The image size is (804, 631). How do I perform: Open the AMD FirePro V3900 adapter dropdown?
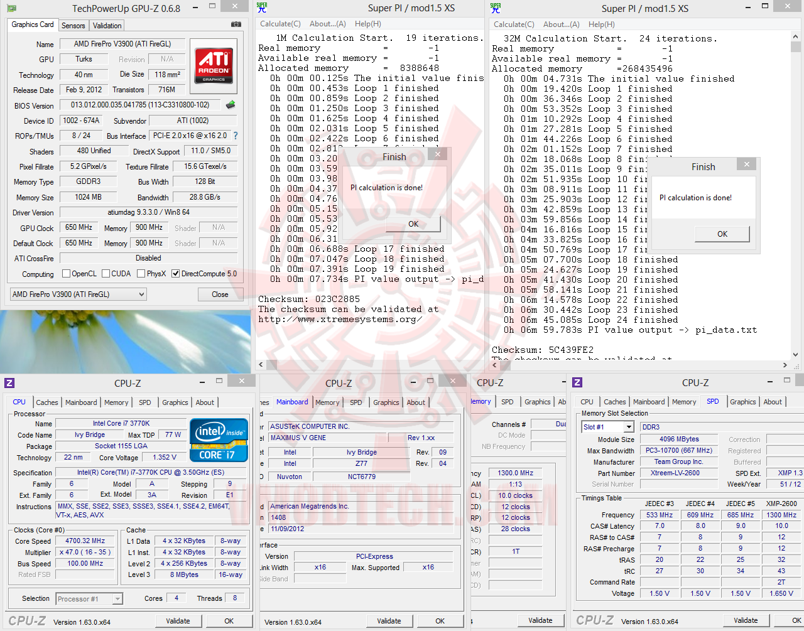point(79,294)
